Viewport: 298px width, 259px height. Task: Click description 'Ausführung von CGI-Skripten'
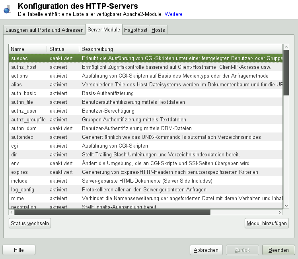(x=115, y=146)
